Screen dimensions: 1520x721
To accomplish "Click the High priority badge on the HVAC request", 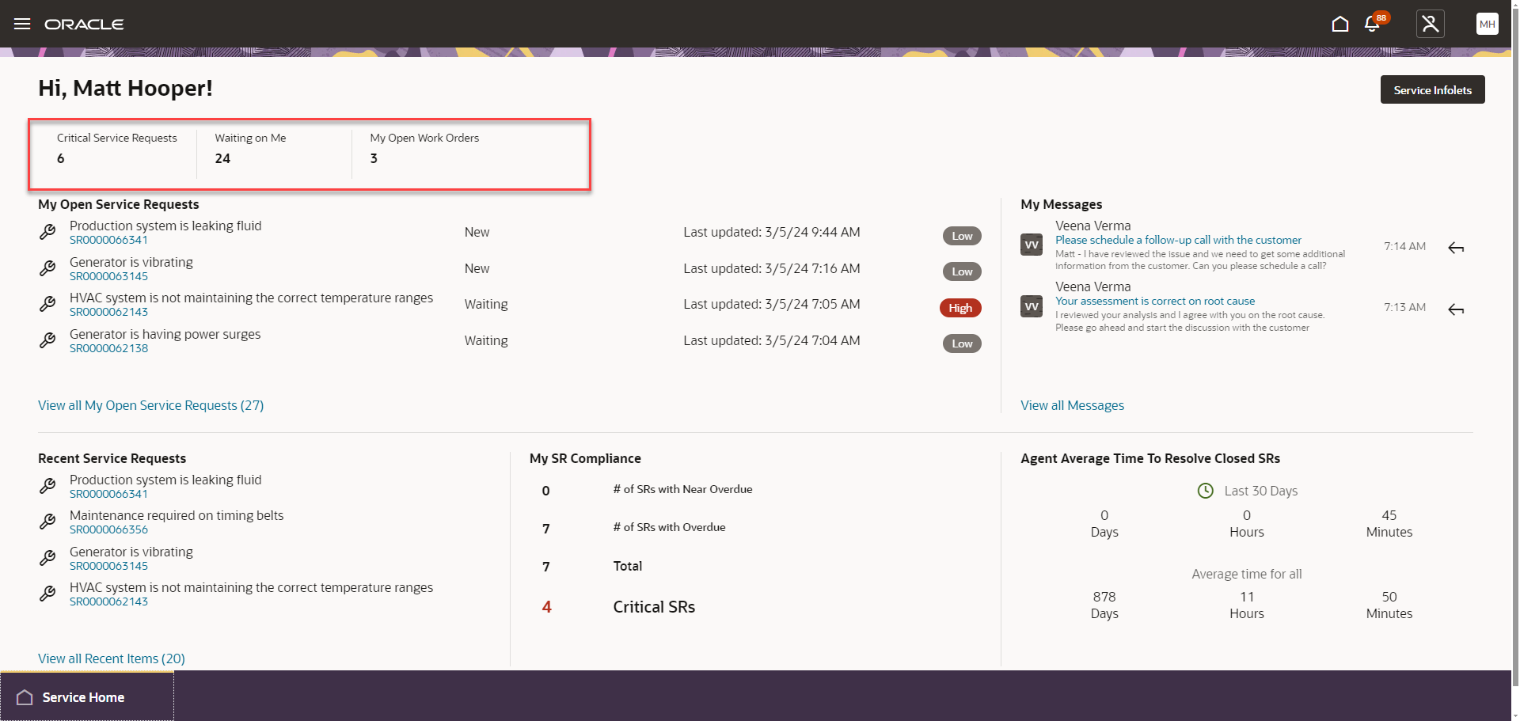I will (x=960, y=308).
